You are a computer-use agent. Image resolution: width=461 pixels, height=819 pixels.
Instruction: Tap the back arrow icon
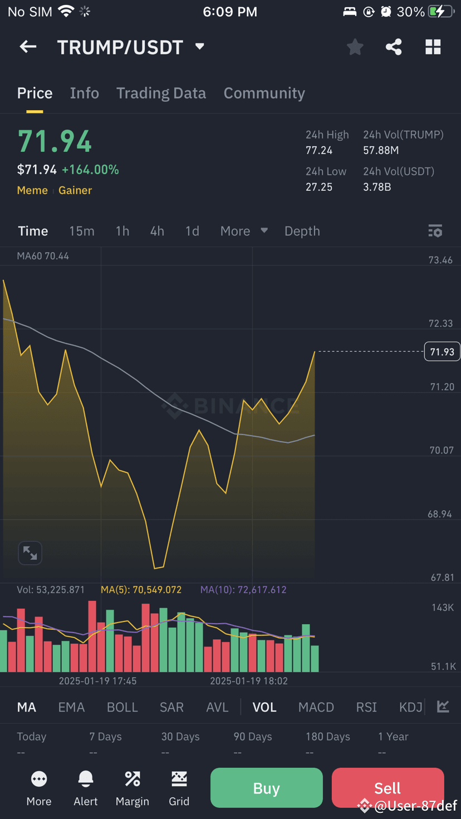pyautogui.click(x=28, y=47)
